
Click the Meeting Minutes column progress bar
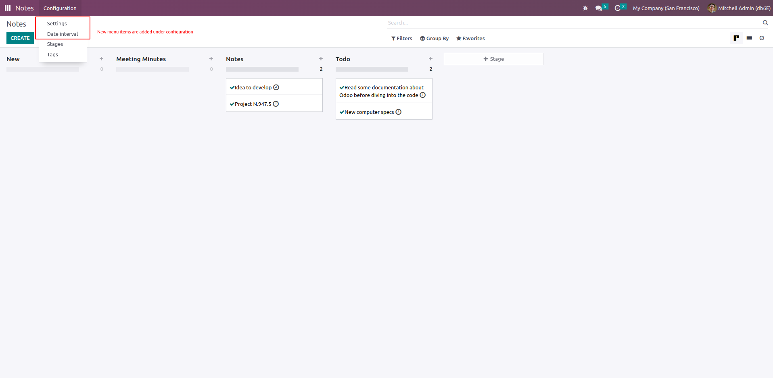[x=153, y=69]
